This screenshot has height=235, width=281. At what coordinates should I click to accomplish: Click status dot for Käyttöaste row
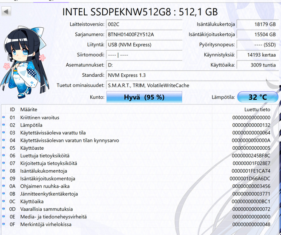click(3, 148)
